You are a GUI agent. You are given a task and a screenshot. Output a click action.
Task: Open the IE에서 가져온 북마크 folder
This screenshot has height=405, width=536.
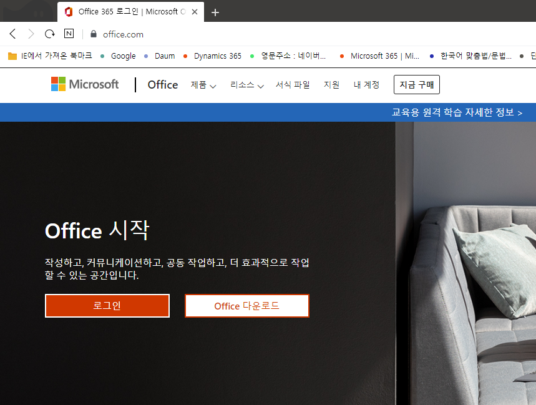(50, 56)
